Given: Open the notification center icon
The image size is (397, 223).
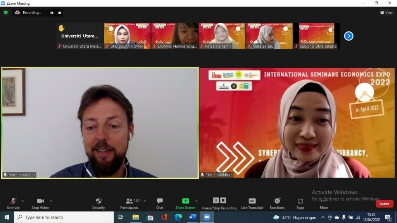Looking at the screenshot, I should 388,218.
